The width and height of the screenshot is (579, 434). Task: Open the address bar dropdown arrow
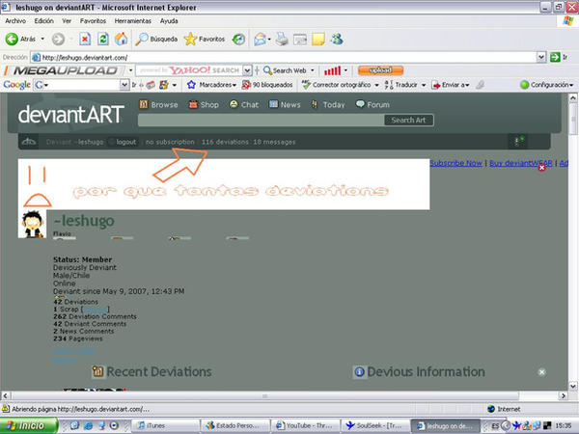coord(541,57)
